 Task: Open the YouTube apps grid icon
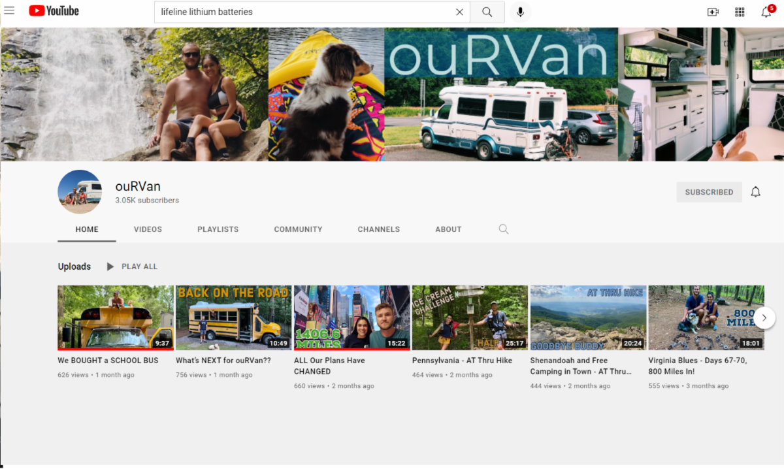740,12
